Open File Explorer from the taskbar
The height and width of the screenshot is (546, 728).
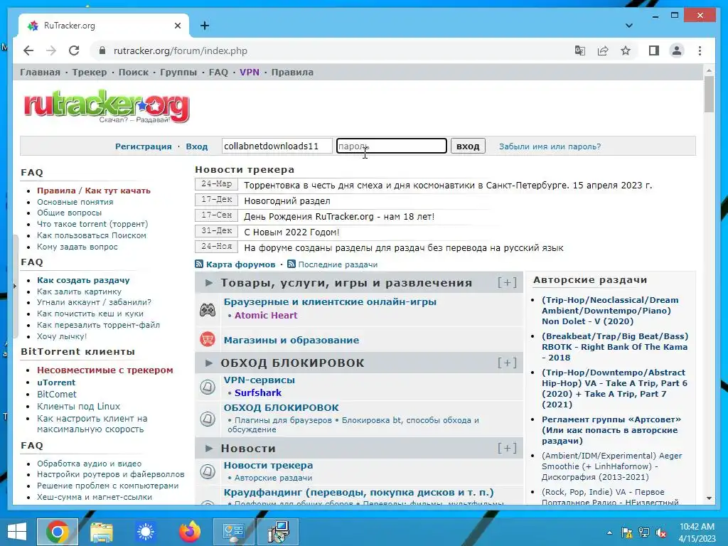point(102,532)
